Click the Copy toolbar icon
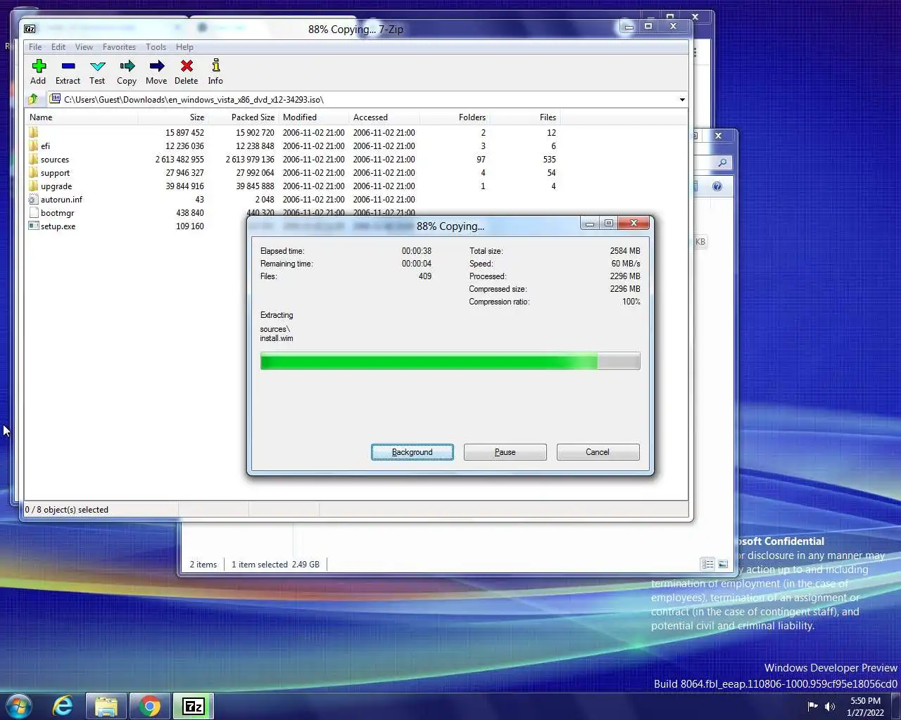This screenshot has width=901, height=720. point(127,66)
